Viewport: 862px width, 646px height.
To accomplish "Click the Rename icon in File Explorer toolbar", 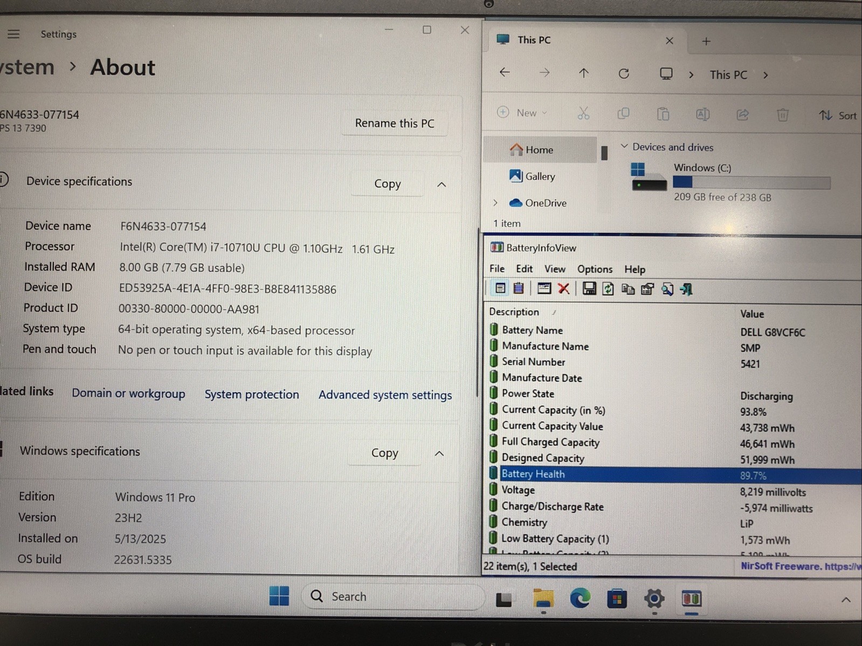I will tap(703, 114).
